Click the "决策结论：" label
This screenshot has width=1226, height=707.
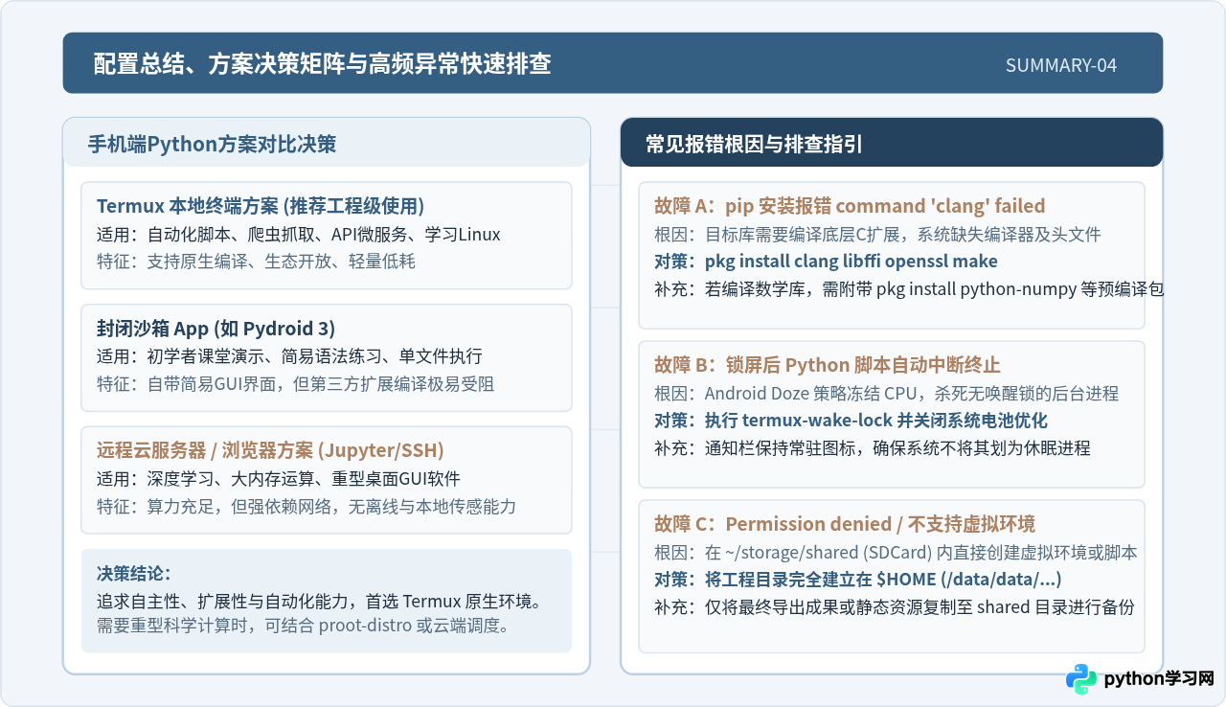(x=134, y=574)
